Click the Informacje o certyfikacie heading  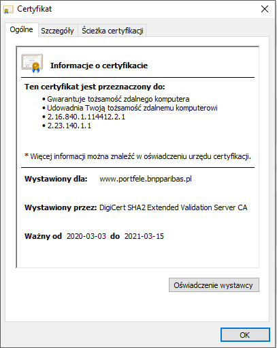[x=99, y=66]
